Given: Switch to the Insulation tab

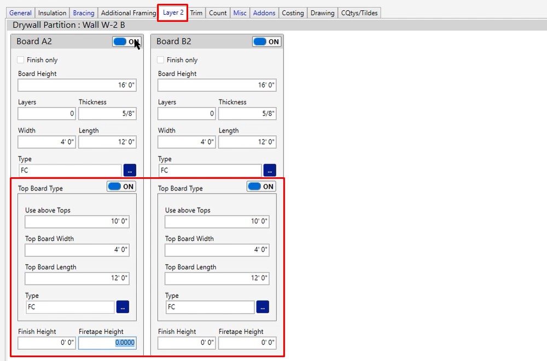Looking at the screenshot, I should [x=52, y=13].
